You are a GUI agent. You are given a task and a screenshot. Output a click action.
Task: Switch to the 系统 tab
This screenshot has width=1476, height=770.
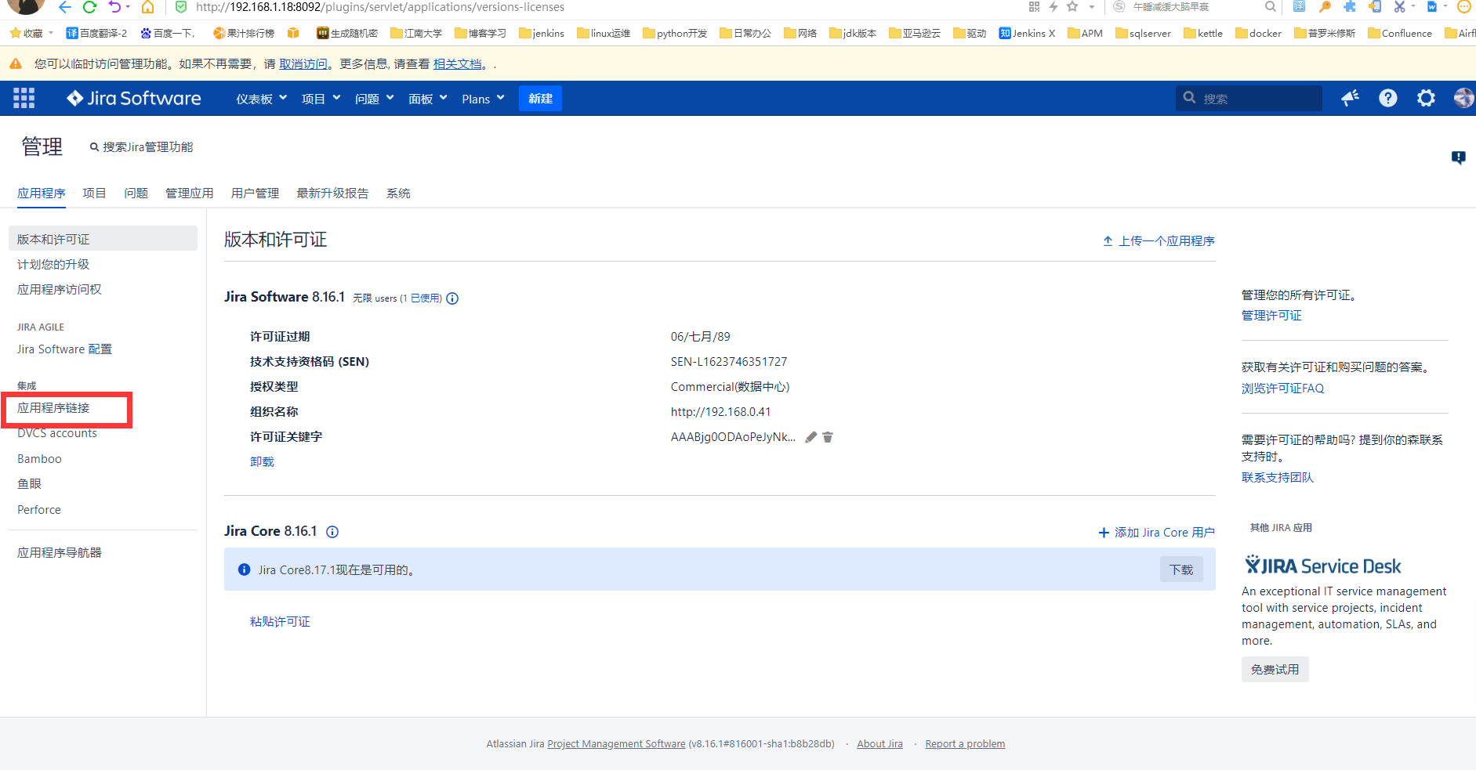pyautogui.click(x=398, y=193)
